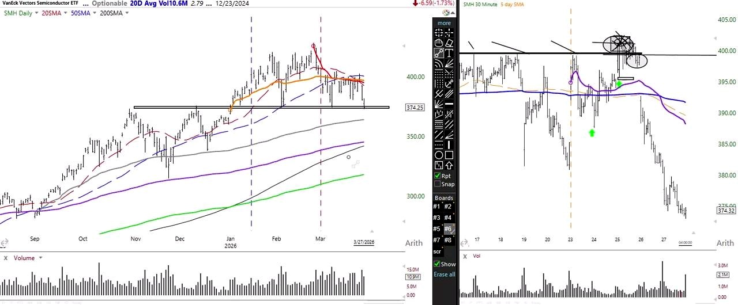Click the Boards header label
This screenshot has width=738, height=305.
444,198
